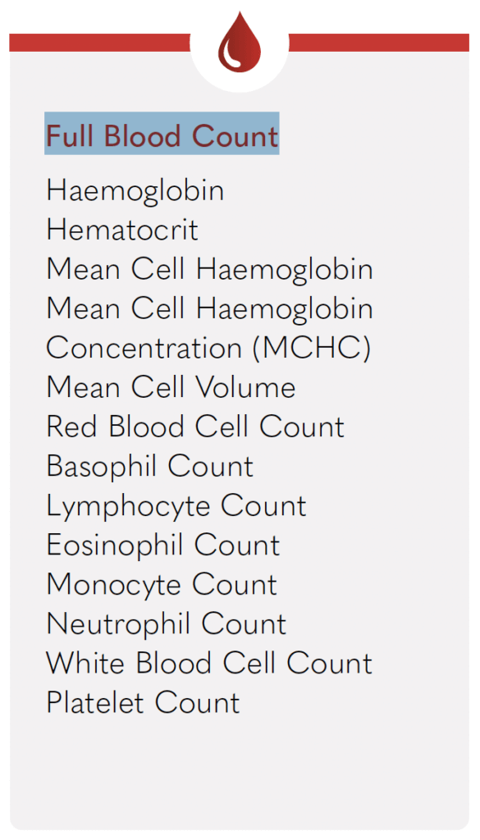Click the red banner bar right of drop

coord(379,43)
